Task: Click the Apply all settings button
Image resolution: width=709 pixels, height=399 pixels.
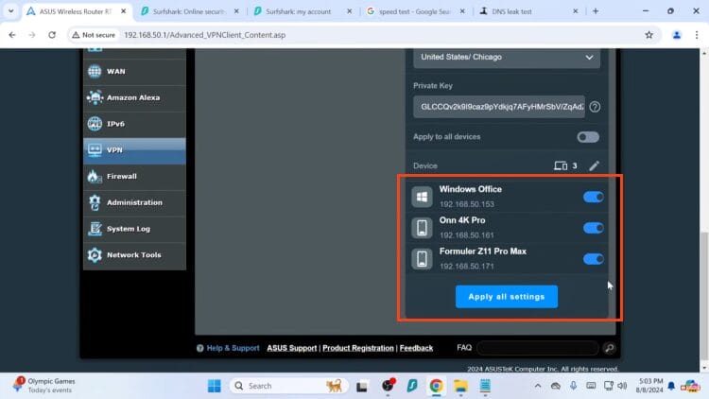Action: pos(507,297)
